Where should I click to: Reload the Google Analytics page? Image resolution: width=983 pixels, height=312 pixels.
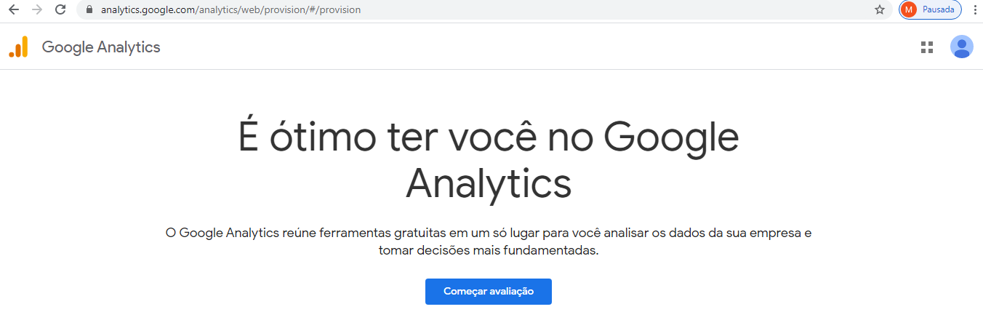point(61,10)
